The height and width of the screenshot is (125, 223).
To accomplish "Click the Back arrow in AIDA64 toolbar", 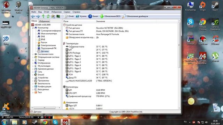I will (33, 16).
